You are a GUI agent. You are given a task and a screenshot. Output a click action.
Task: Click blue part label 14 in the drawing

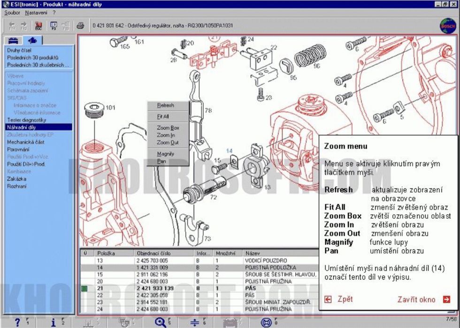[230, 151]
